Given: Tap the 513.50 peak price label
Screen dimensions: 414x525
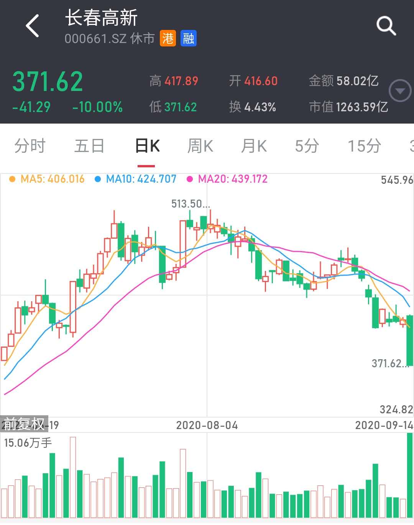Looking at the screenshot, I should click(x=191, y=204).
